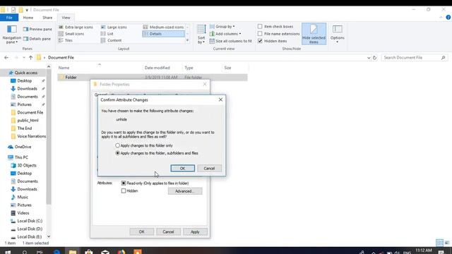Click Size all columns to fit

231,41
